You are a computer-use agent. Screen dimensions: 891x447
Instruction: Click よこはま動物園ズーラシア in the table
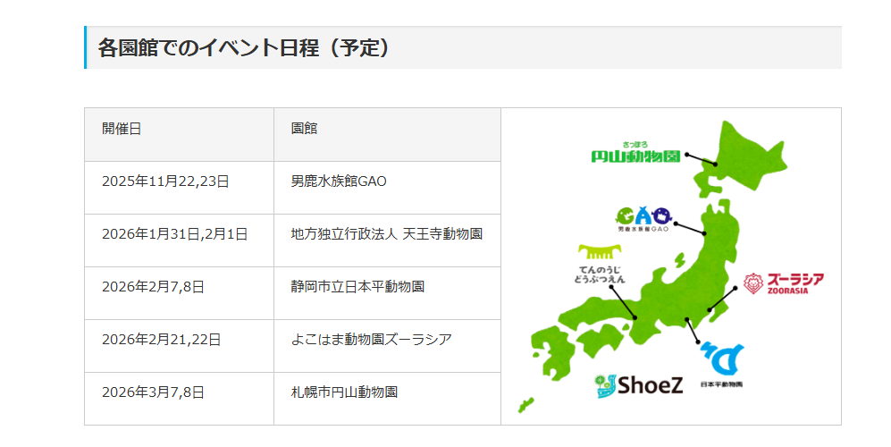pos(371,340)
